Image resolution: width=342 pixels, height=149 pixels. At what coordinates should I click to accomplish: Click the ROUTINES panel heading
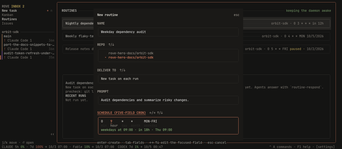click(x=69, y=11)
